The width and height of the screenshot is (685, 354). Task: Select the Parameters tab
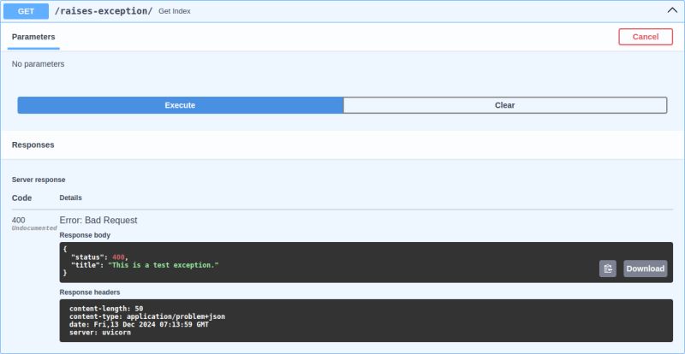(33, 37)
